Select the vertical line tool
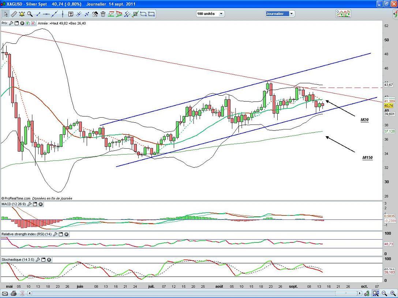 tap(63, 14)
